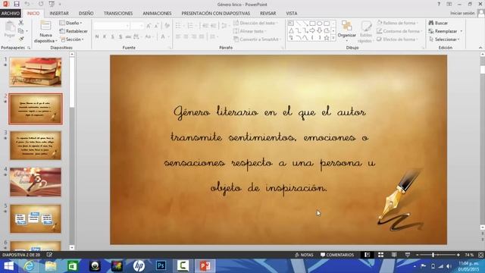Screen dimensions: 485x273
Task: Select the right arrow shape in the gallery
Action: coord(312,30)
